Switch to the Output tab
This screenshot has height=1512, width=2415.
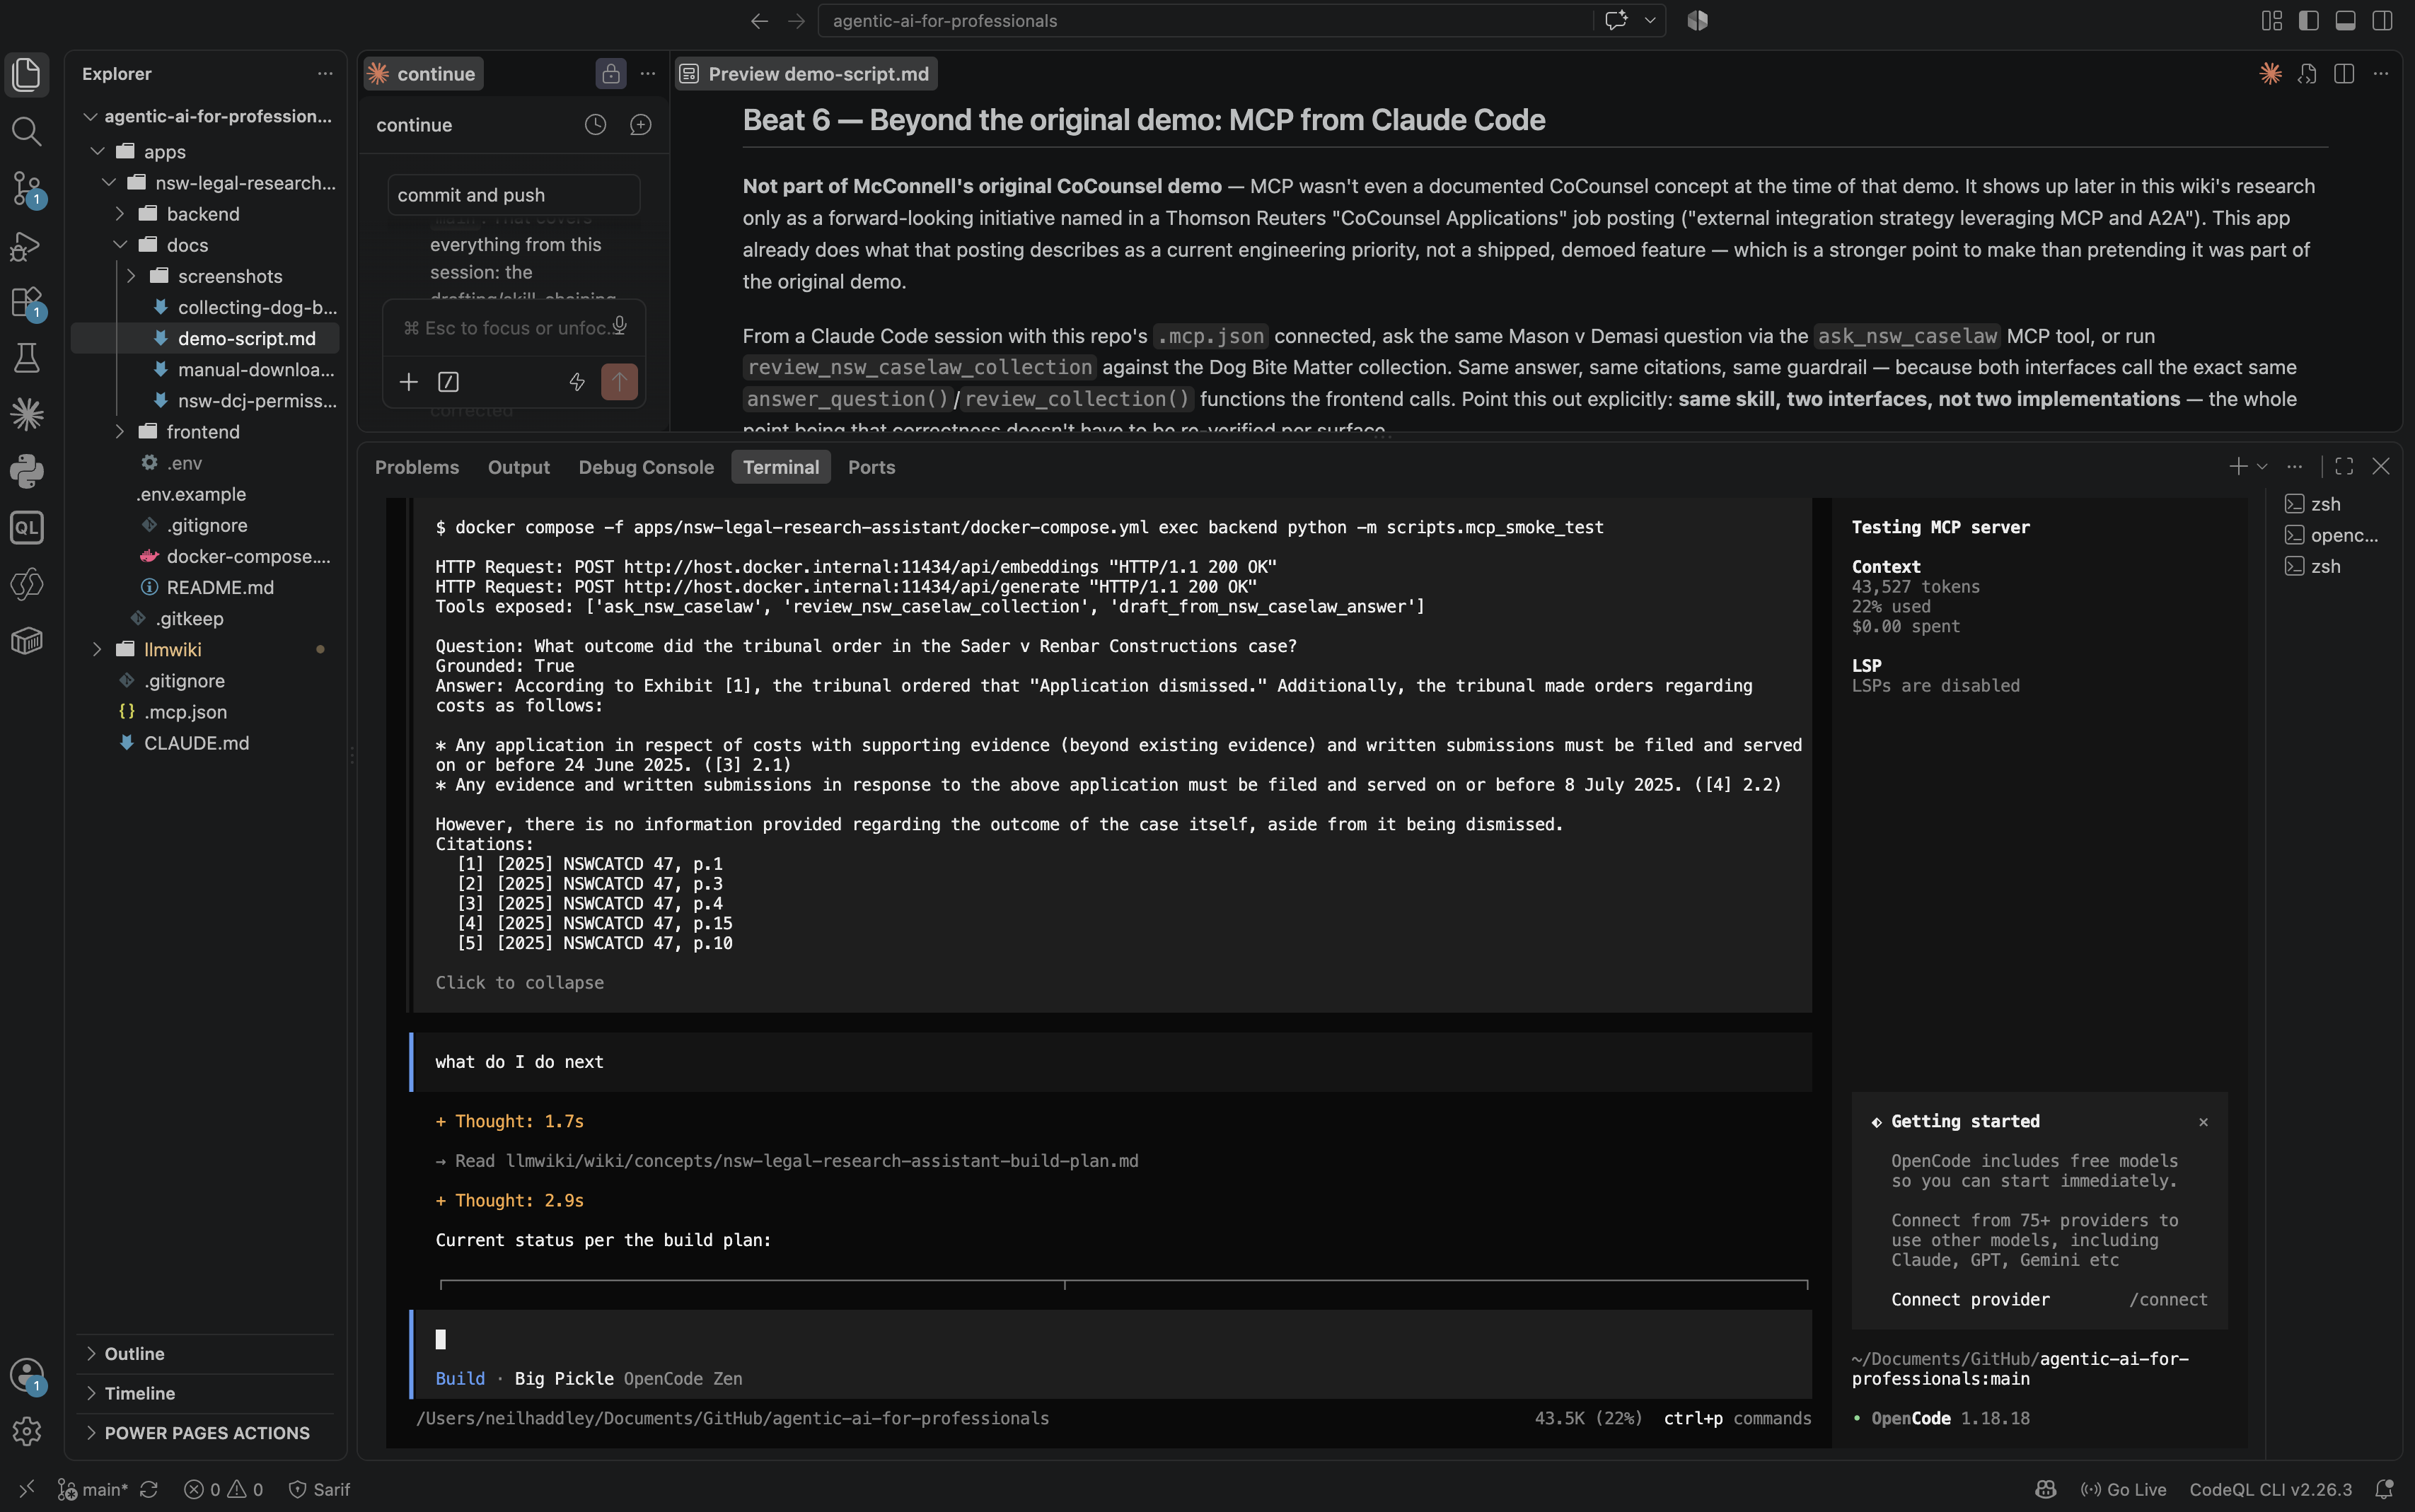(x=519, y=467)
